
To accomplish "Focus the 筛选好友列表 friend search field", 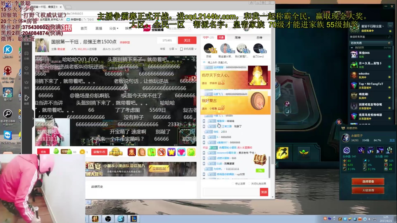I will point(371,37).
